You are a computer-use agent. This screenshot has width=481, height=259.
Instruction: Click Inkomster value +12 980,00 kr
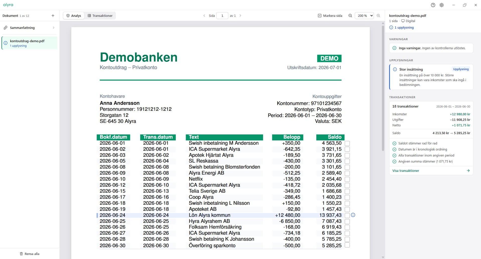[x=460, y=114]
